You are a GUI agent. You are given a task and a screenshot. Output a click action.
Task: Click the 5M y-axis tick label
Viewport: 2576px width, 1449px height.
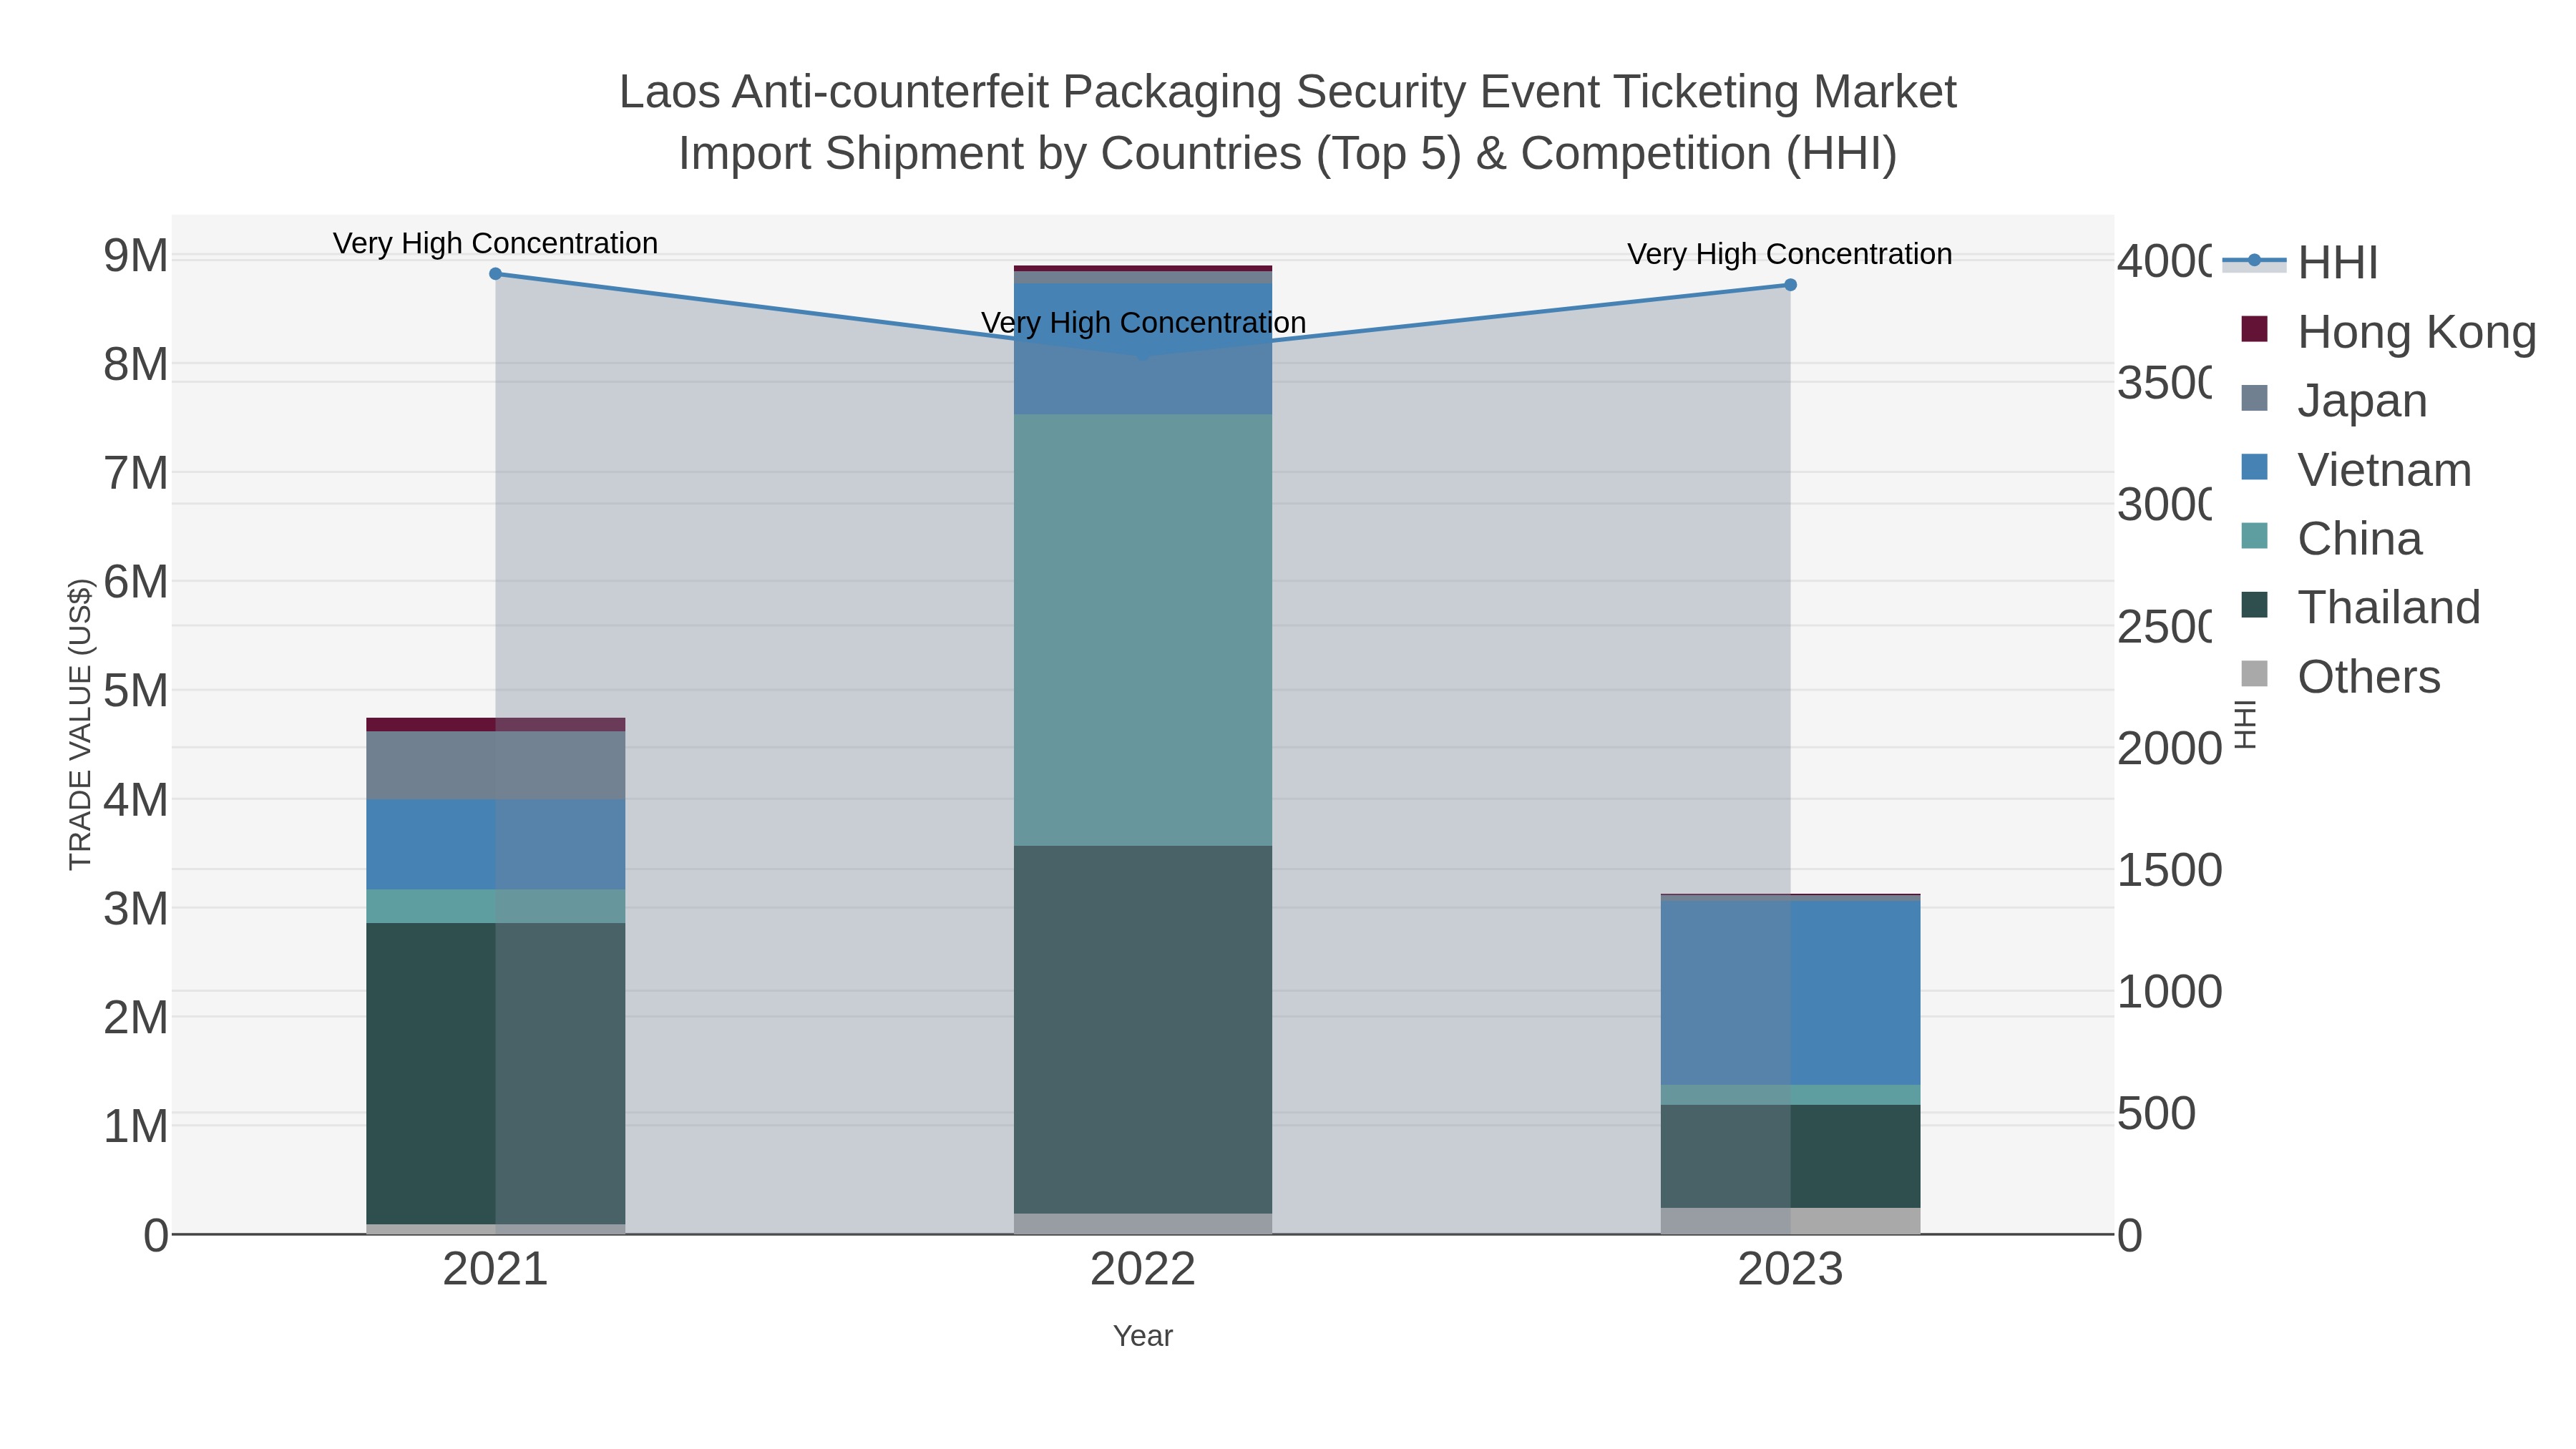click(136, 691)
